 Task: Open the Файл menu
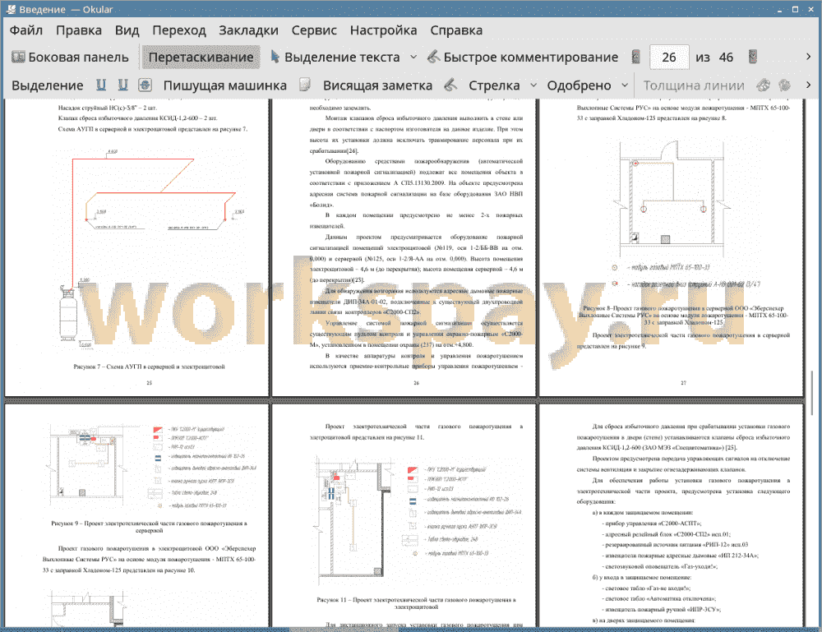click(26, 30)
